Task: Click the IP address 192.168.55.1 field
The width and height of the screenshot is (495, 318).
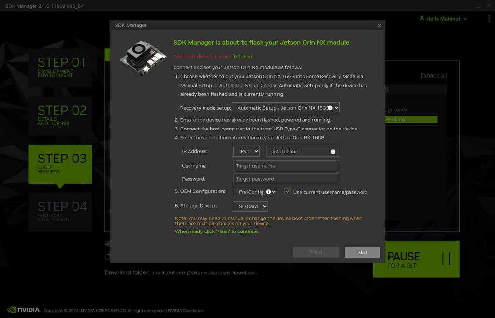Action: 303,151
